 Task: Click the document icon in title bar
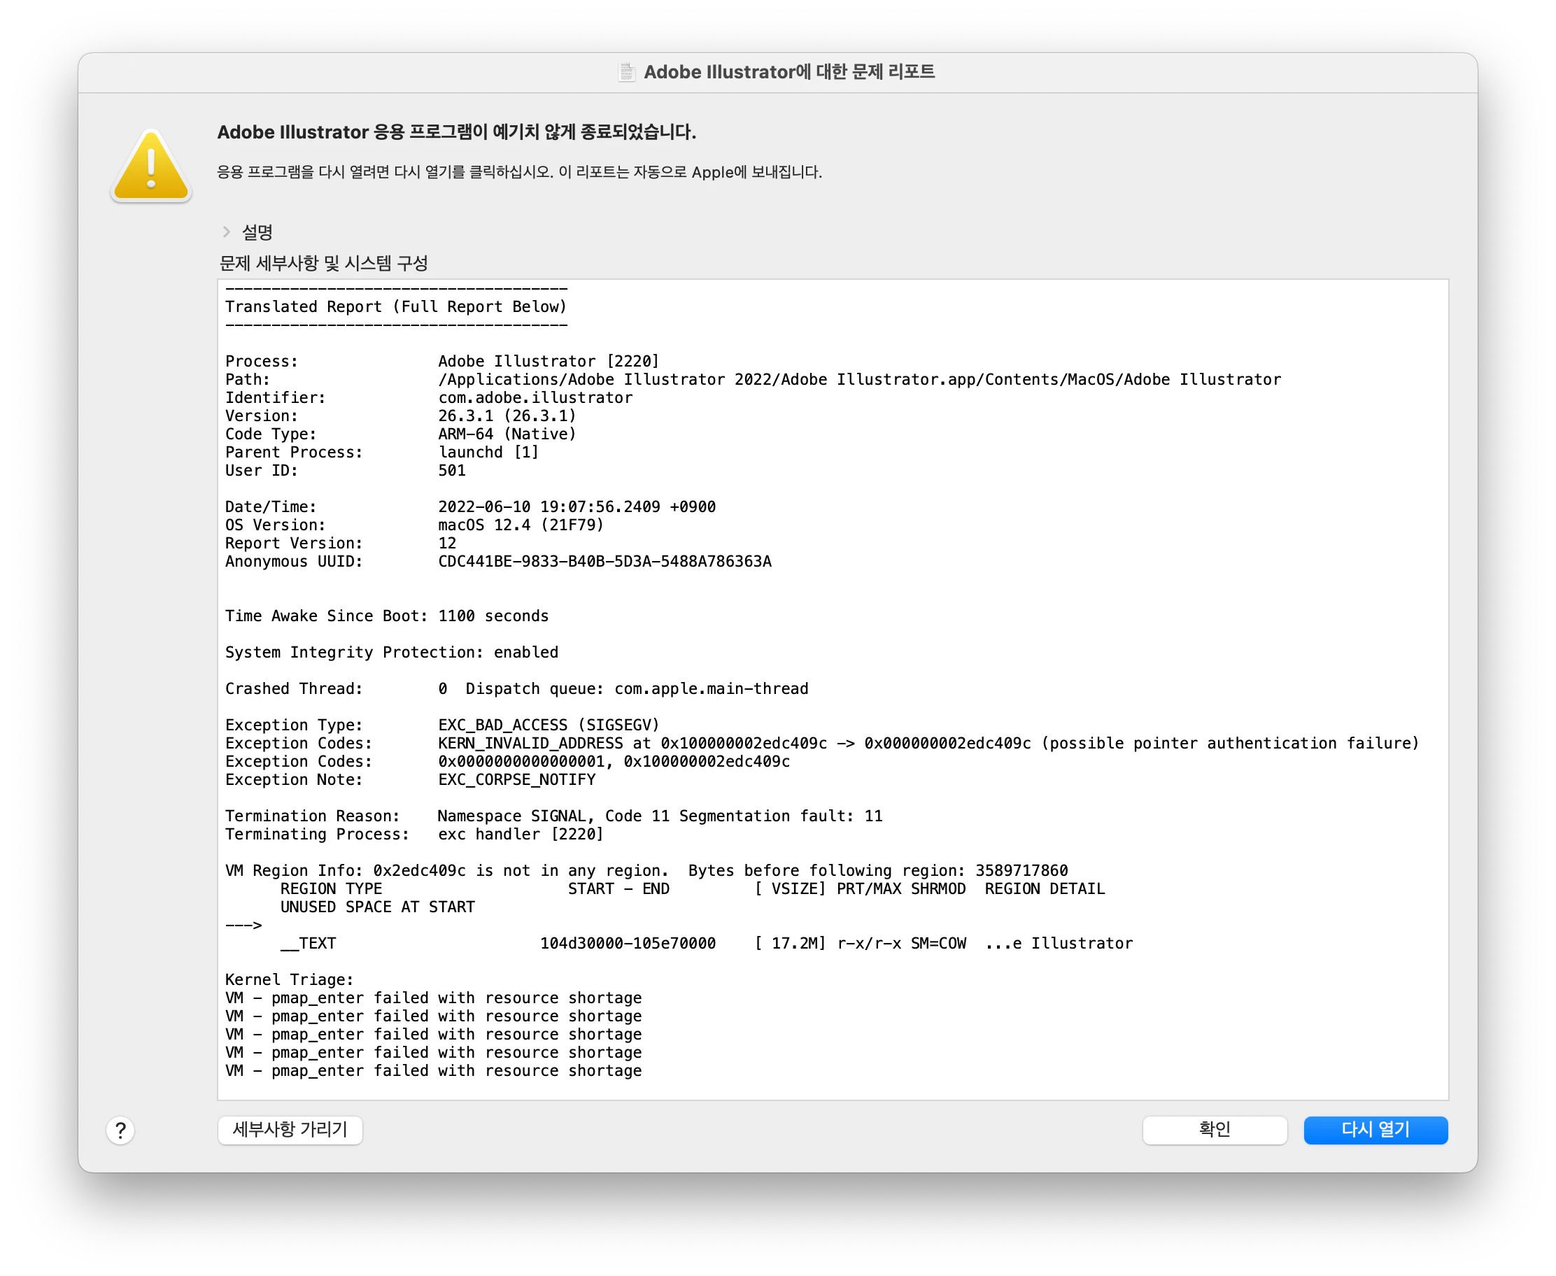click(x=626, y=72)
